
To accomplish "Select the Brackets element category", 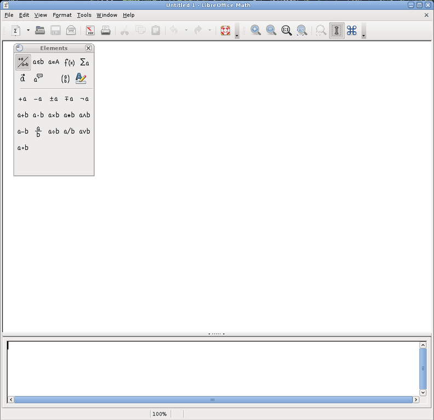I will point(65,78).
